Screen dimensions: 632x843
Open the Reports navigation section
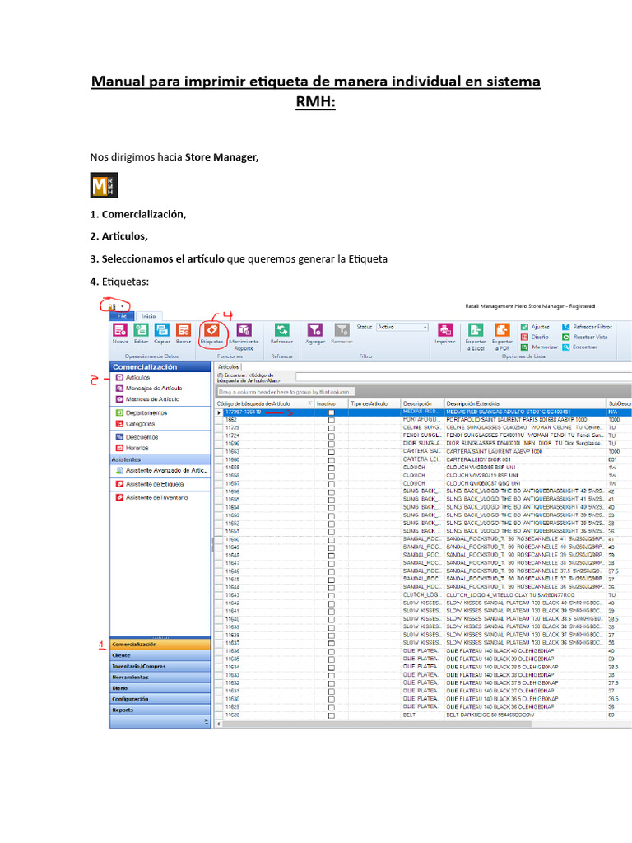(160, 710)
